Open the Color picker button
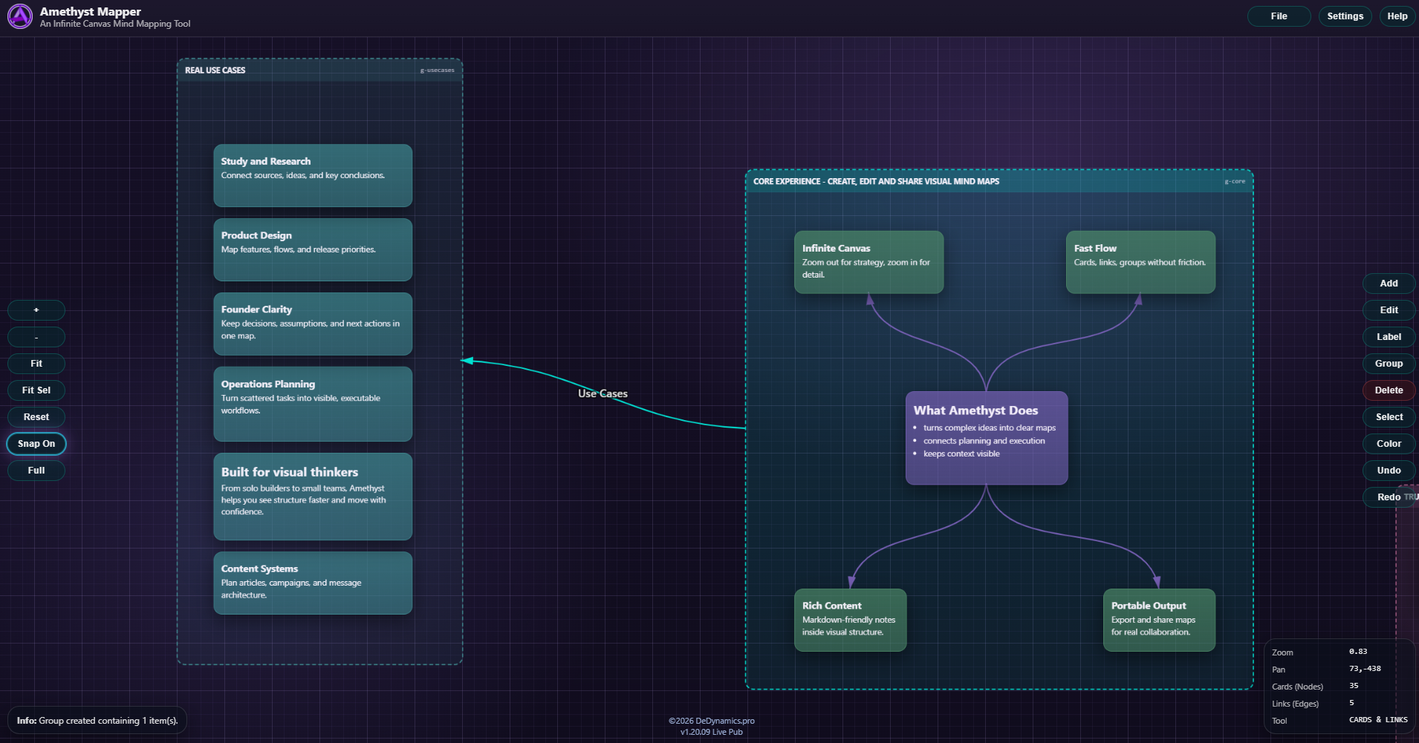1419x743 pixels. point(1389,444)
